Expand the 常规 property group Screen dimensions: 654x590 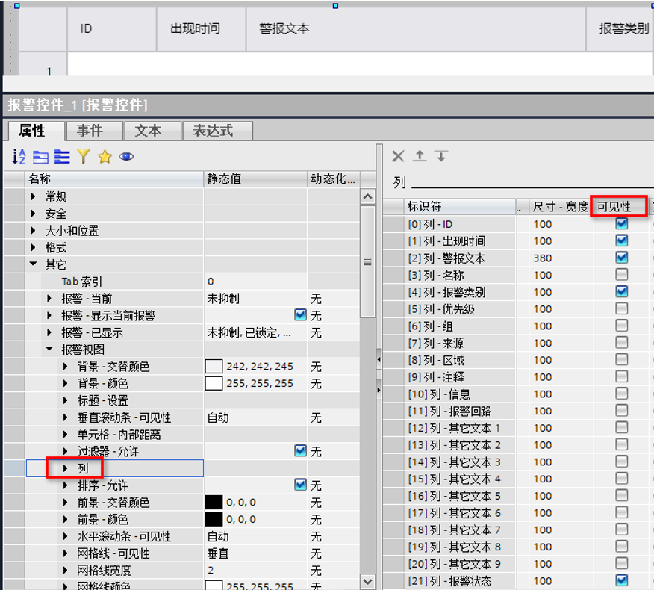[x=33, y=196]
